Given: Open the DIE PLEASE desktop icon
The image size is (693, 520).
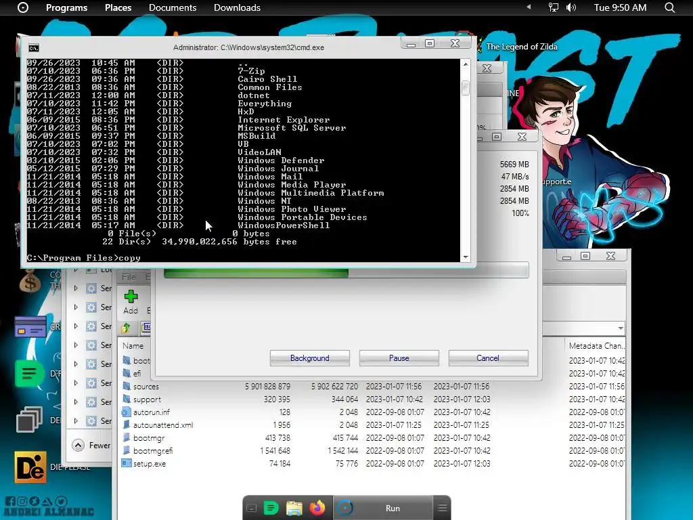Looking at the screenshot, I should click(30, 467).
